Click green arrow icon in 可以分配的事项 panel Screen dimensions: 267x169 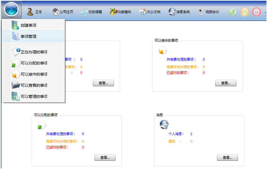pyautogui.click(x=42, y=125)
